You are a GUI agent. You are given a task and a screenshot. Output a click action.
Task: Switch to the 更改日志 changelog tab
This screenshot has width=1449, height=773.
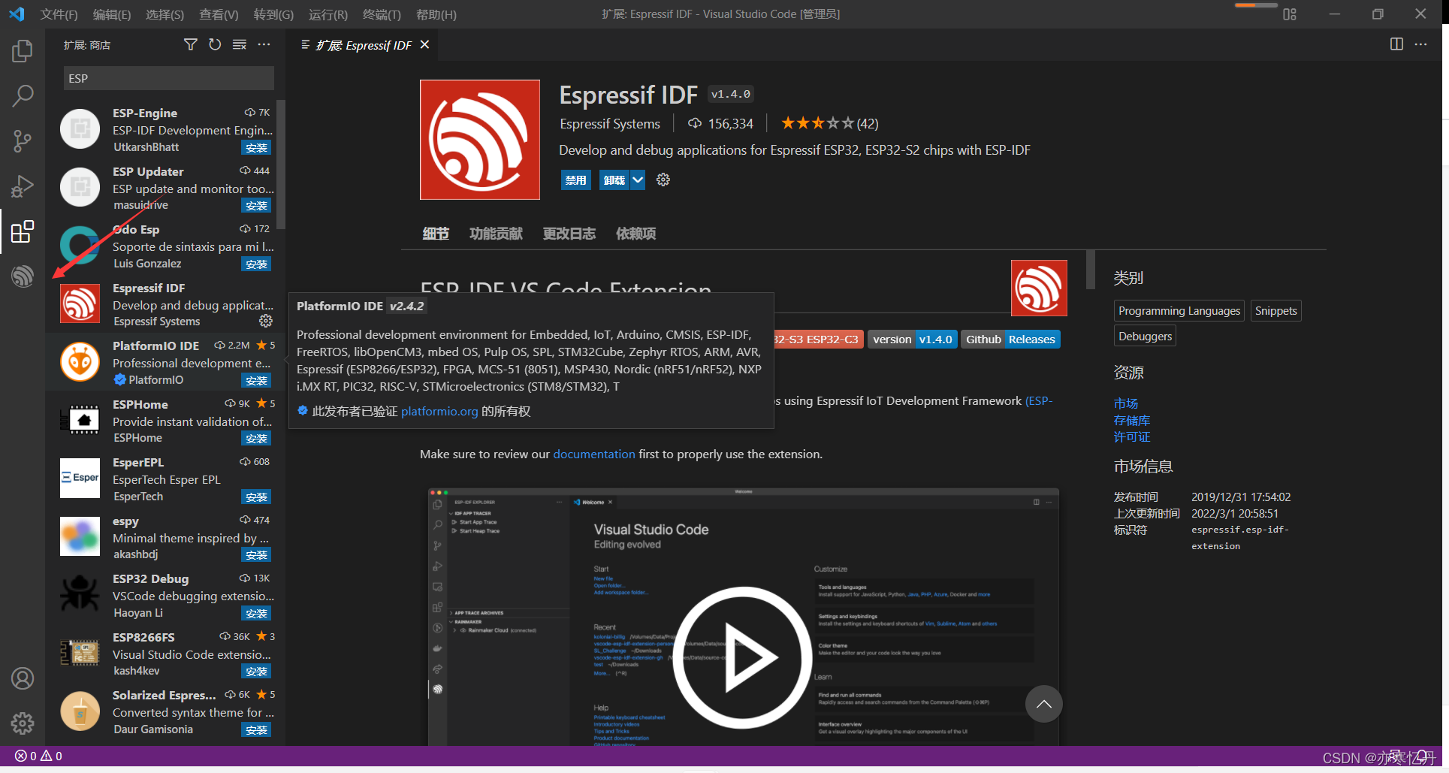point(569,234)
